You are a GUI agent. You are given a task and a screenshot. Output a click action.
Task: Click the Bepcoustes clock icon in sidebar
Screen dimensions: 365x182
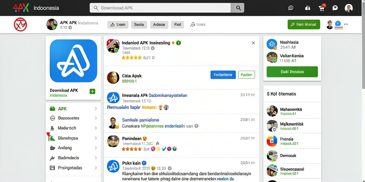[53, 118]
